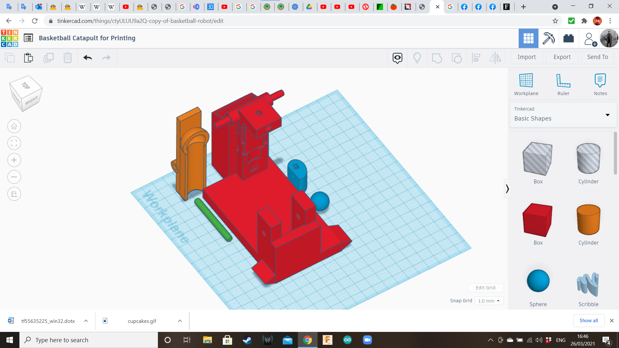Viewport: 619px width, 348px height.
Task: Click the Export button
Action: 562,57
